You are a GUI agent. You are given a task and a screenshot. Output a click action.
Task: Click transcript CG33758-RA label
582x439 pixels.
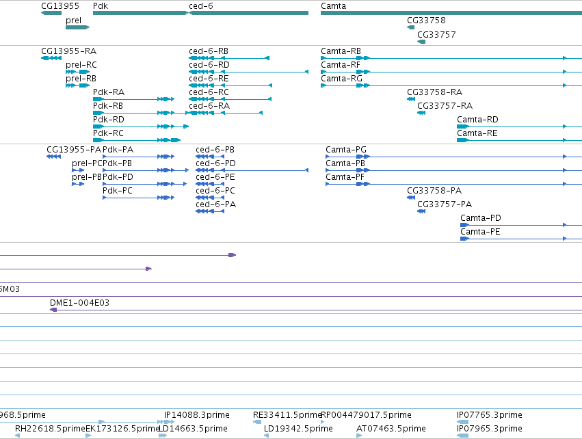435,92
